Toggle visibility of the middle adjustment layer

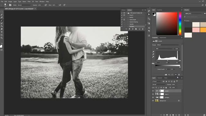(153, 94)
